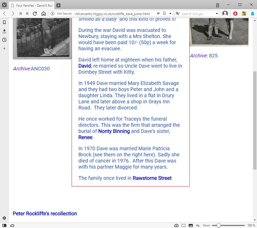
Task: Bookmark this page in address bar
Action: tap(164, 14)
